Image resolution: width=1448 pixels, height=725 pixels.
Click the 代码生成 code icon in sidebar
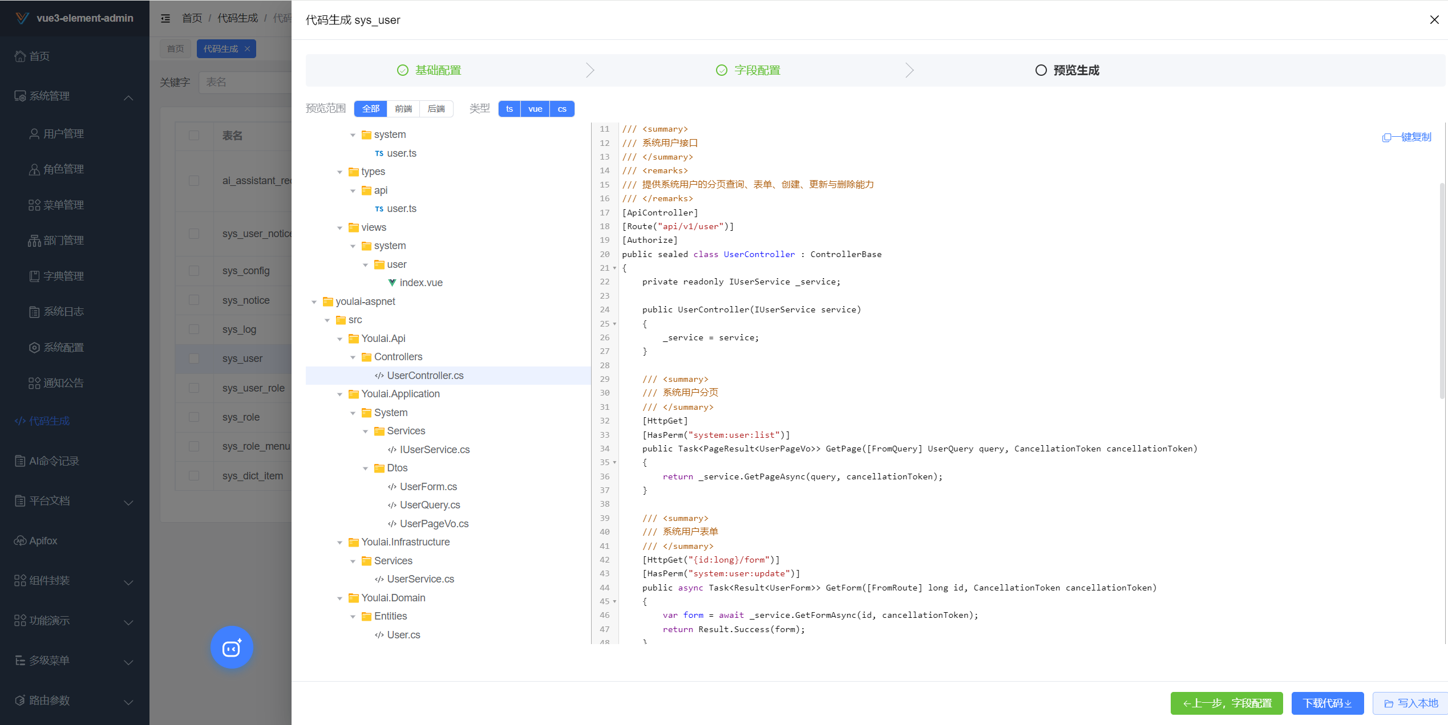[20, 421]
